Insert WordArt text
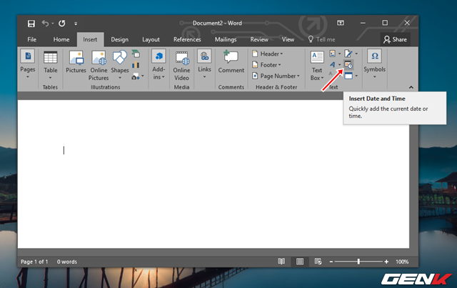Image resolution: width=457 pixels, height=288 pixels. 335,64
